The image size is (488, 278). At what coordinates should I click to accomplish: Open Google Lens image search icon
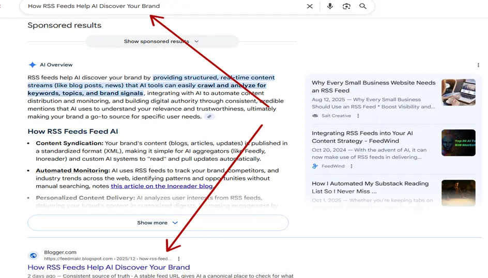click(x=346, y=6)
